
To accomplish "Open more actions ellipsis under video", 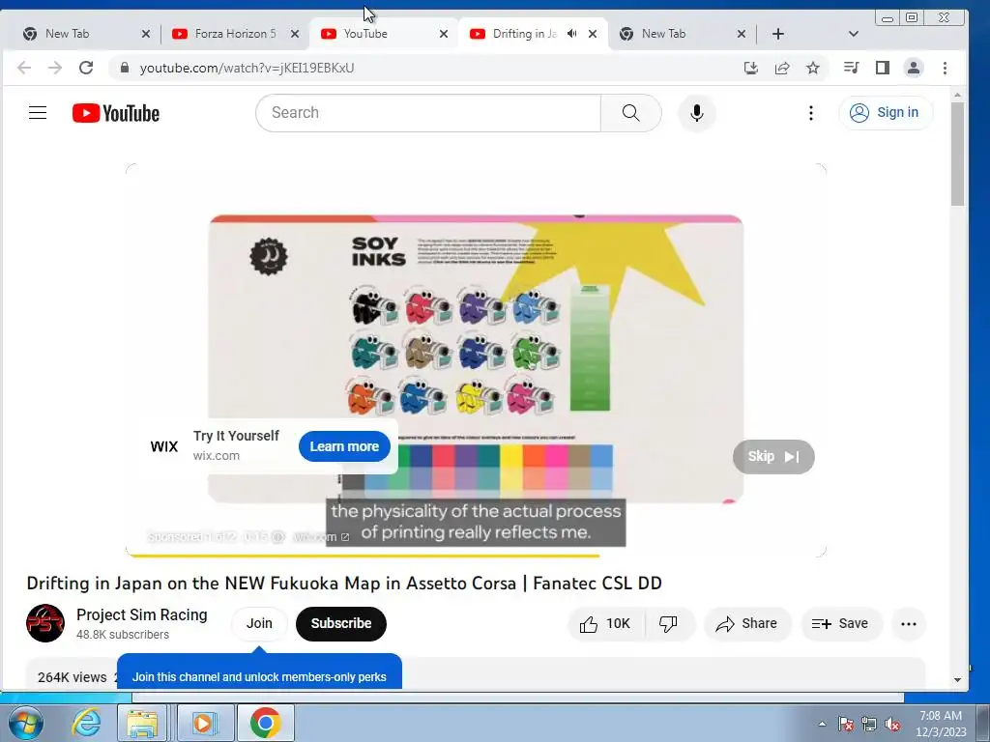I will point(909,624).
